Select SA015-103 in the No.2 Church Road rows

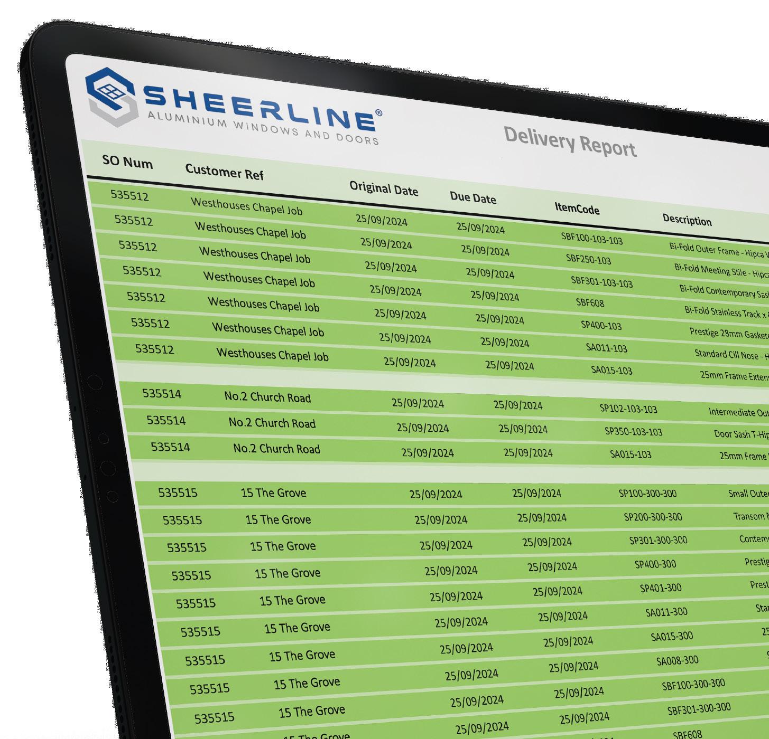pyautogui.click(x=631, y=454)
